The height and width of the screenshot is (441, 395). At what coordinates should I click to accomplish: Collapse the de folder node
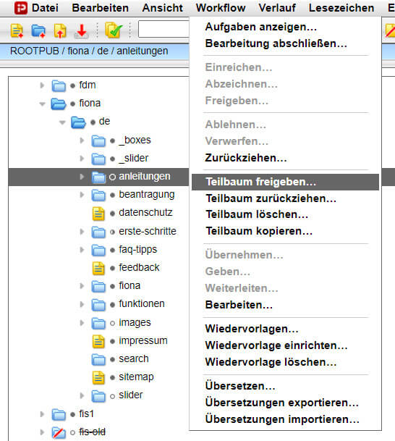[62, 122]
